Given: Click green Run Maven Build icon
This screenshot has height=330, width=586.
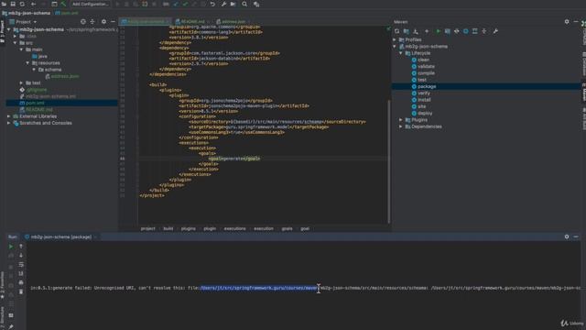Looking at the screenshot, I should point(438,31).
